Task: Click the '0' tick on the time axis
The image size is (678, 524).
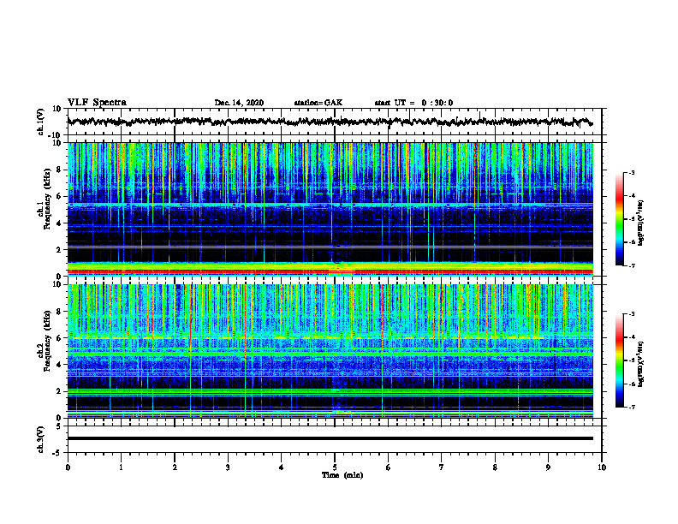Action: [x=68, y=467]
